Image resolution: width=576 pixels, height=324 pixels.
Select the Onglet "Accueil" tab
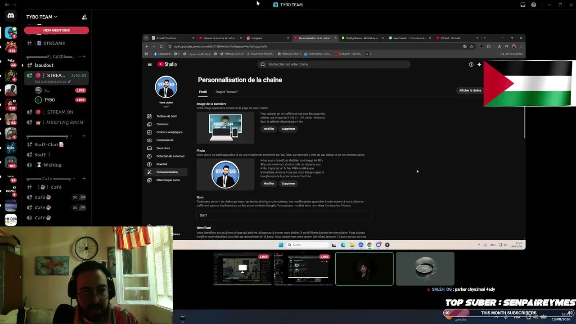(227, 92)
